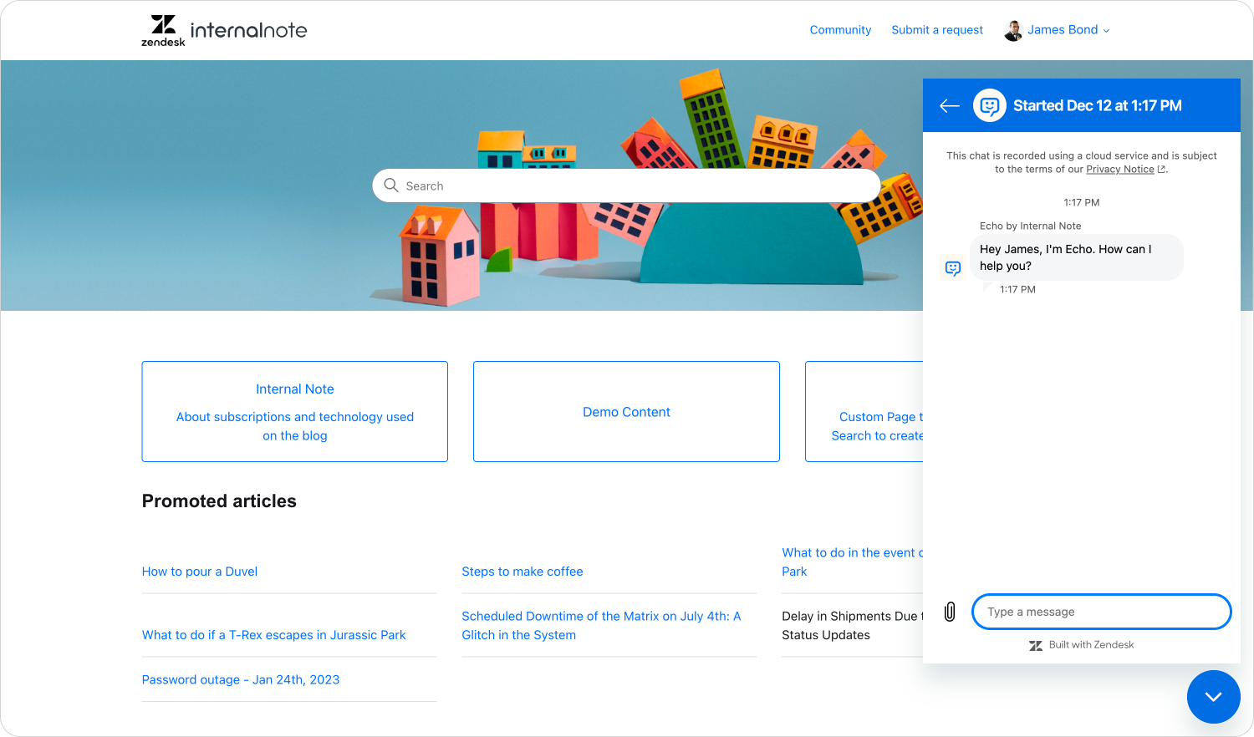This screenshot has height=737, width=1254.
Task: Open Password outage - Jan 24th, 2023
Action: point(241,679)
